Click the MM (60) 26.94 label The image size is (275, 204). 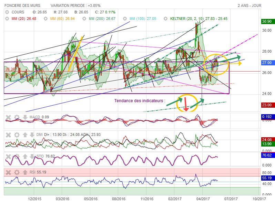pyautogui.click(x=62, y=19)
